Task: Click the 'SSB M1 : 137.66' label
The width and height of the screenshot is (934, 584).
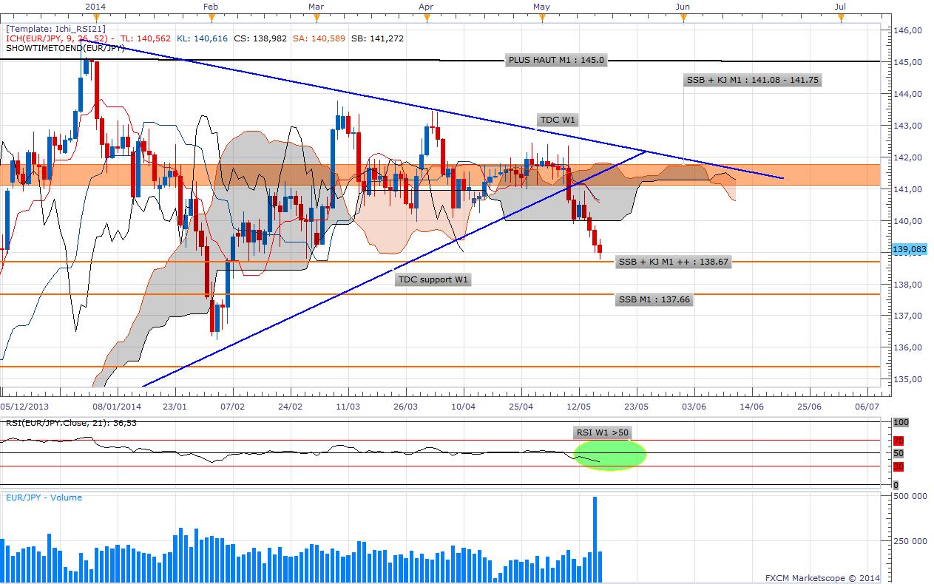Action: point(654,299)
